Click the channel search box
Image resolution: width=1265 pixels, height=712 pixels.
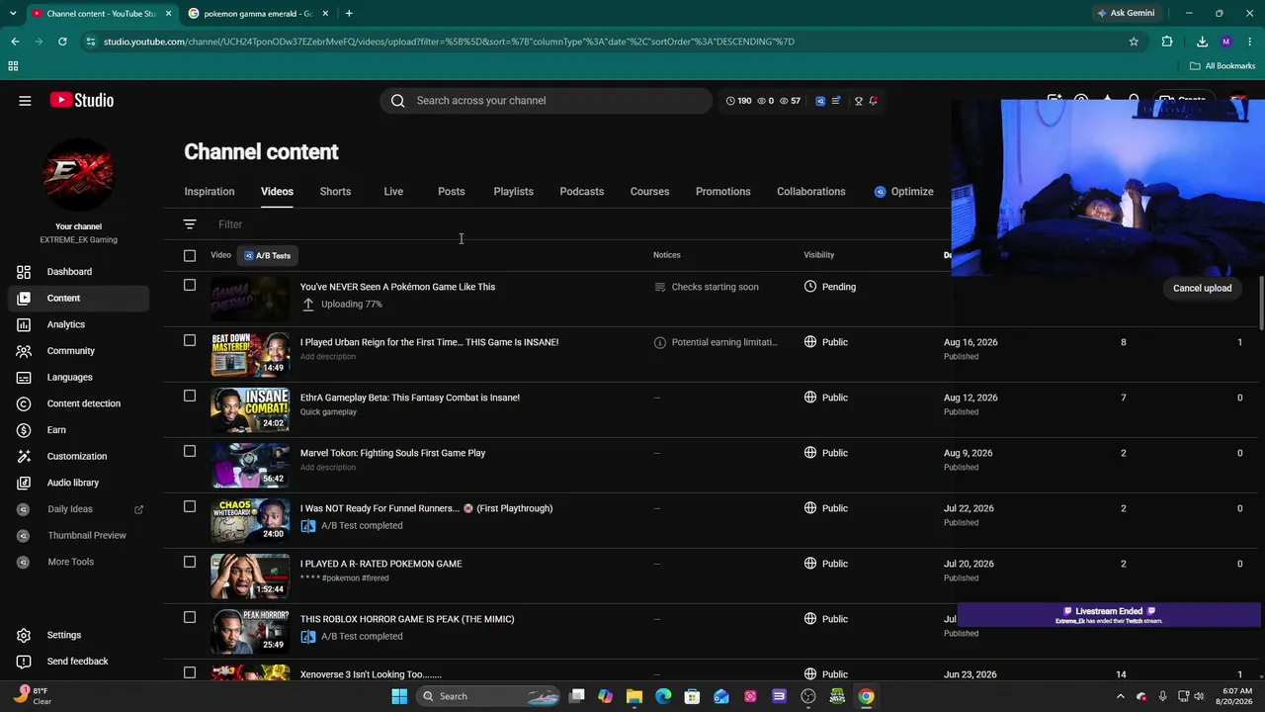[x=546, y=101]
